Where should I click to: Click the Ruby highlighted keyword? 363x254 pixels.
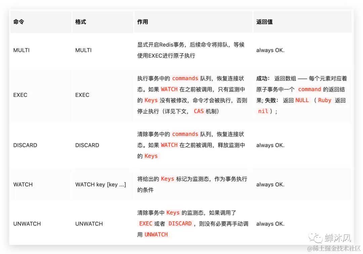(x=324, y=100)
